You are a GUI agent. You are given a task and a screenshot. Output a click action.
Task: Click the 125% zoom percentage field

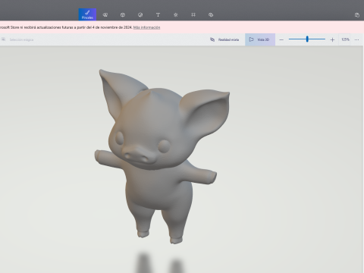tap(345, 39)
